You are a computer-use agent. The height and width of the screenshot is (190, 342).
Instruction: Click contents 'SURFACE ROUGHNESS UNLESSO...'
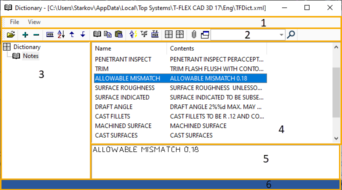coord(216,88)
